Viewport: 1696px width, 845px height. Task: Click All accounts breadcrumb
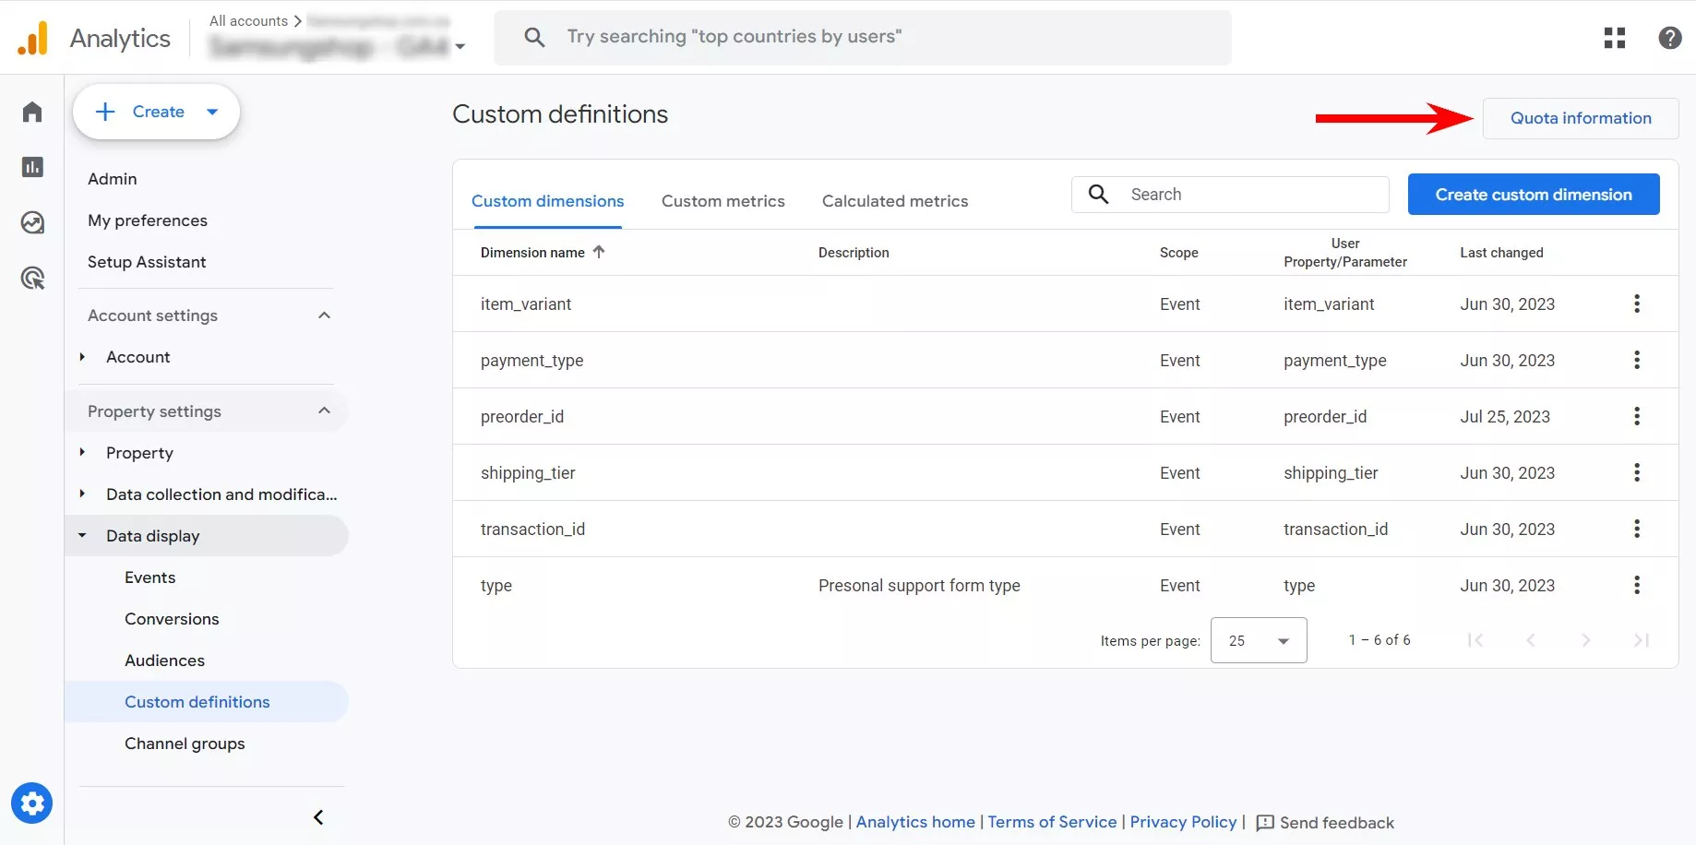coord(248,20)
